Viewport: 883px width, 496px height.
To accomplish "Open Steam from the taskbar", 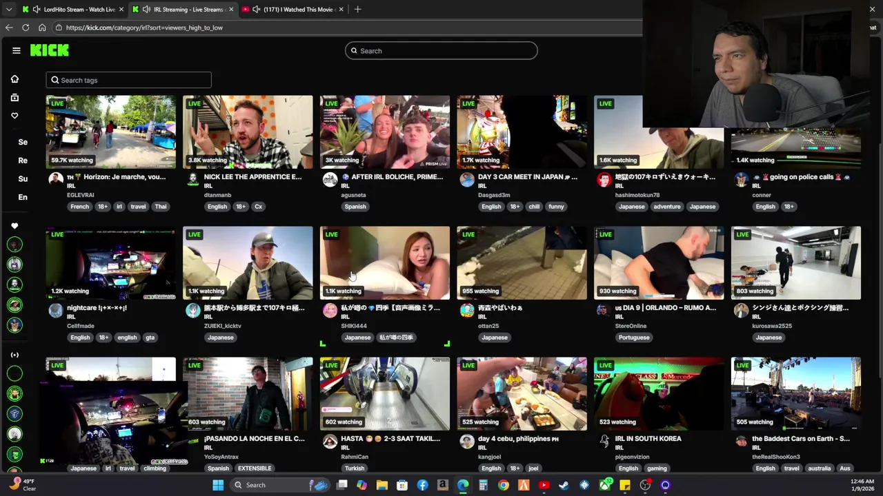I will [564, 485].
